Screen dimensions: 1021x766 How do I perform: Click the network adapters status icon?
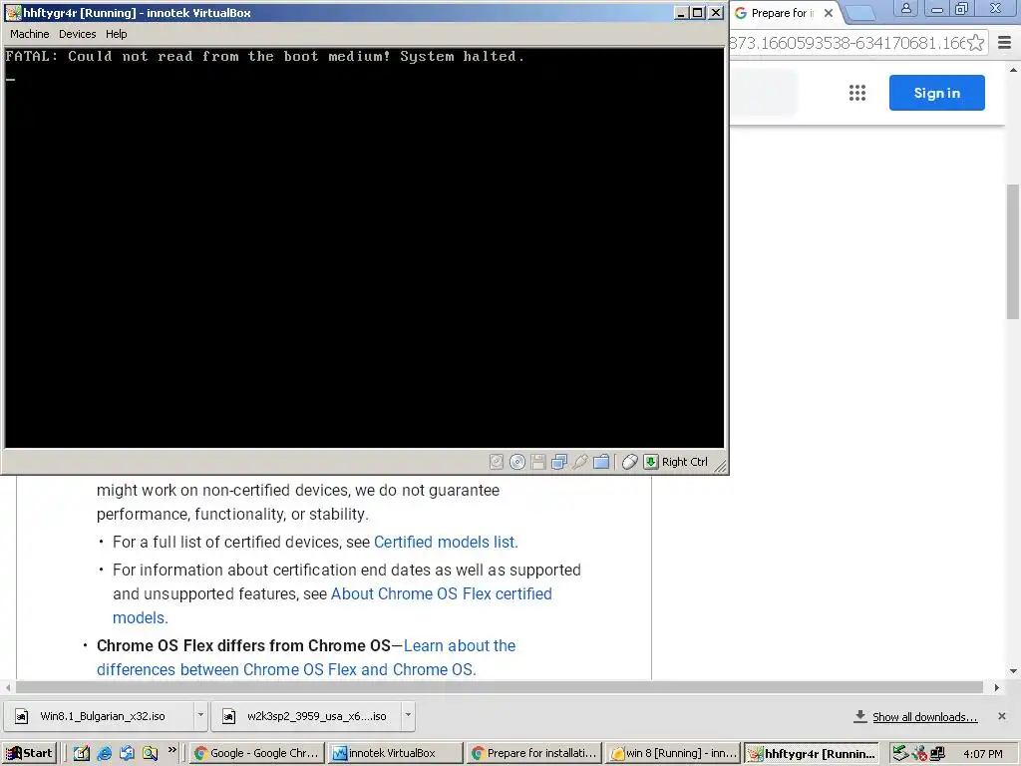coord(558,462)
